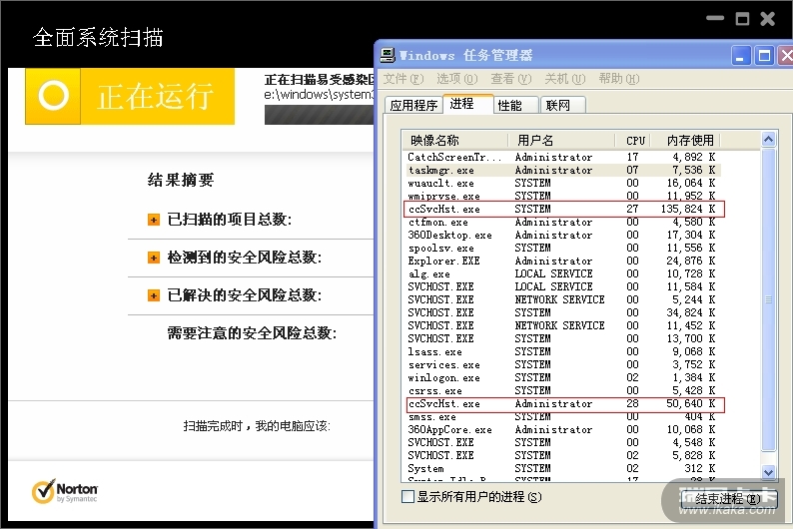Toggle 显示所有用户的进程 checkbox
793x529 pixels.
coord(407,497)
